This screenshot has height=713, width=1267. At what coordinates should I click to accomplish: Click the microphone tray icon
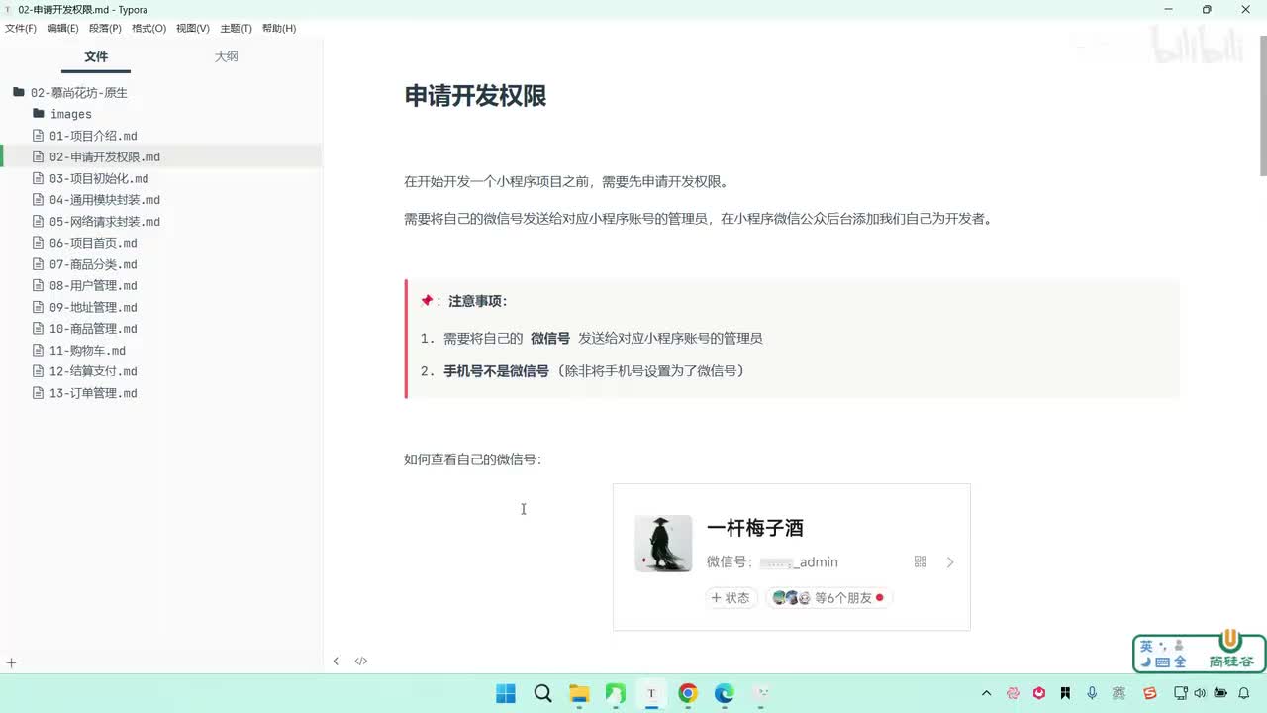[1092, 693]
